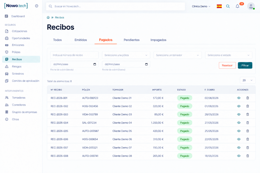This screenshot has width=260, height=173.
Task: View receipt REC-2026-002 with eye icon
Action: click(239, 106)
